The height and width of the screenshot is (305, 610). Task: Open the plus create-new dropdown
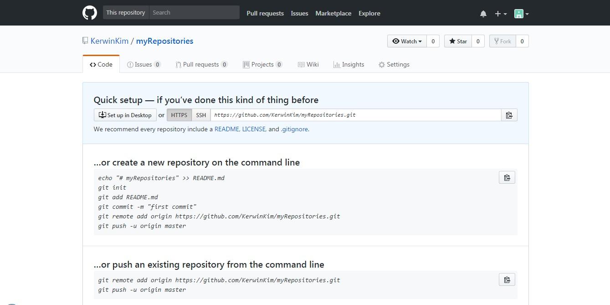click(501, 14)
